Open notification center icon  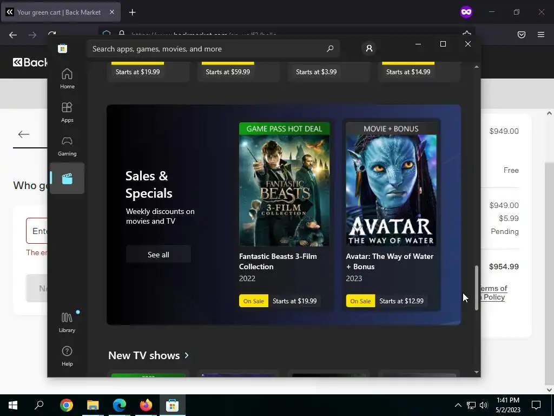536,405
